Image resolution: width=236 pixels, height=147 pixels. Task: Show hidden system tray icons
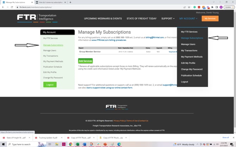[197, 145]
